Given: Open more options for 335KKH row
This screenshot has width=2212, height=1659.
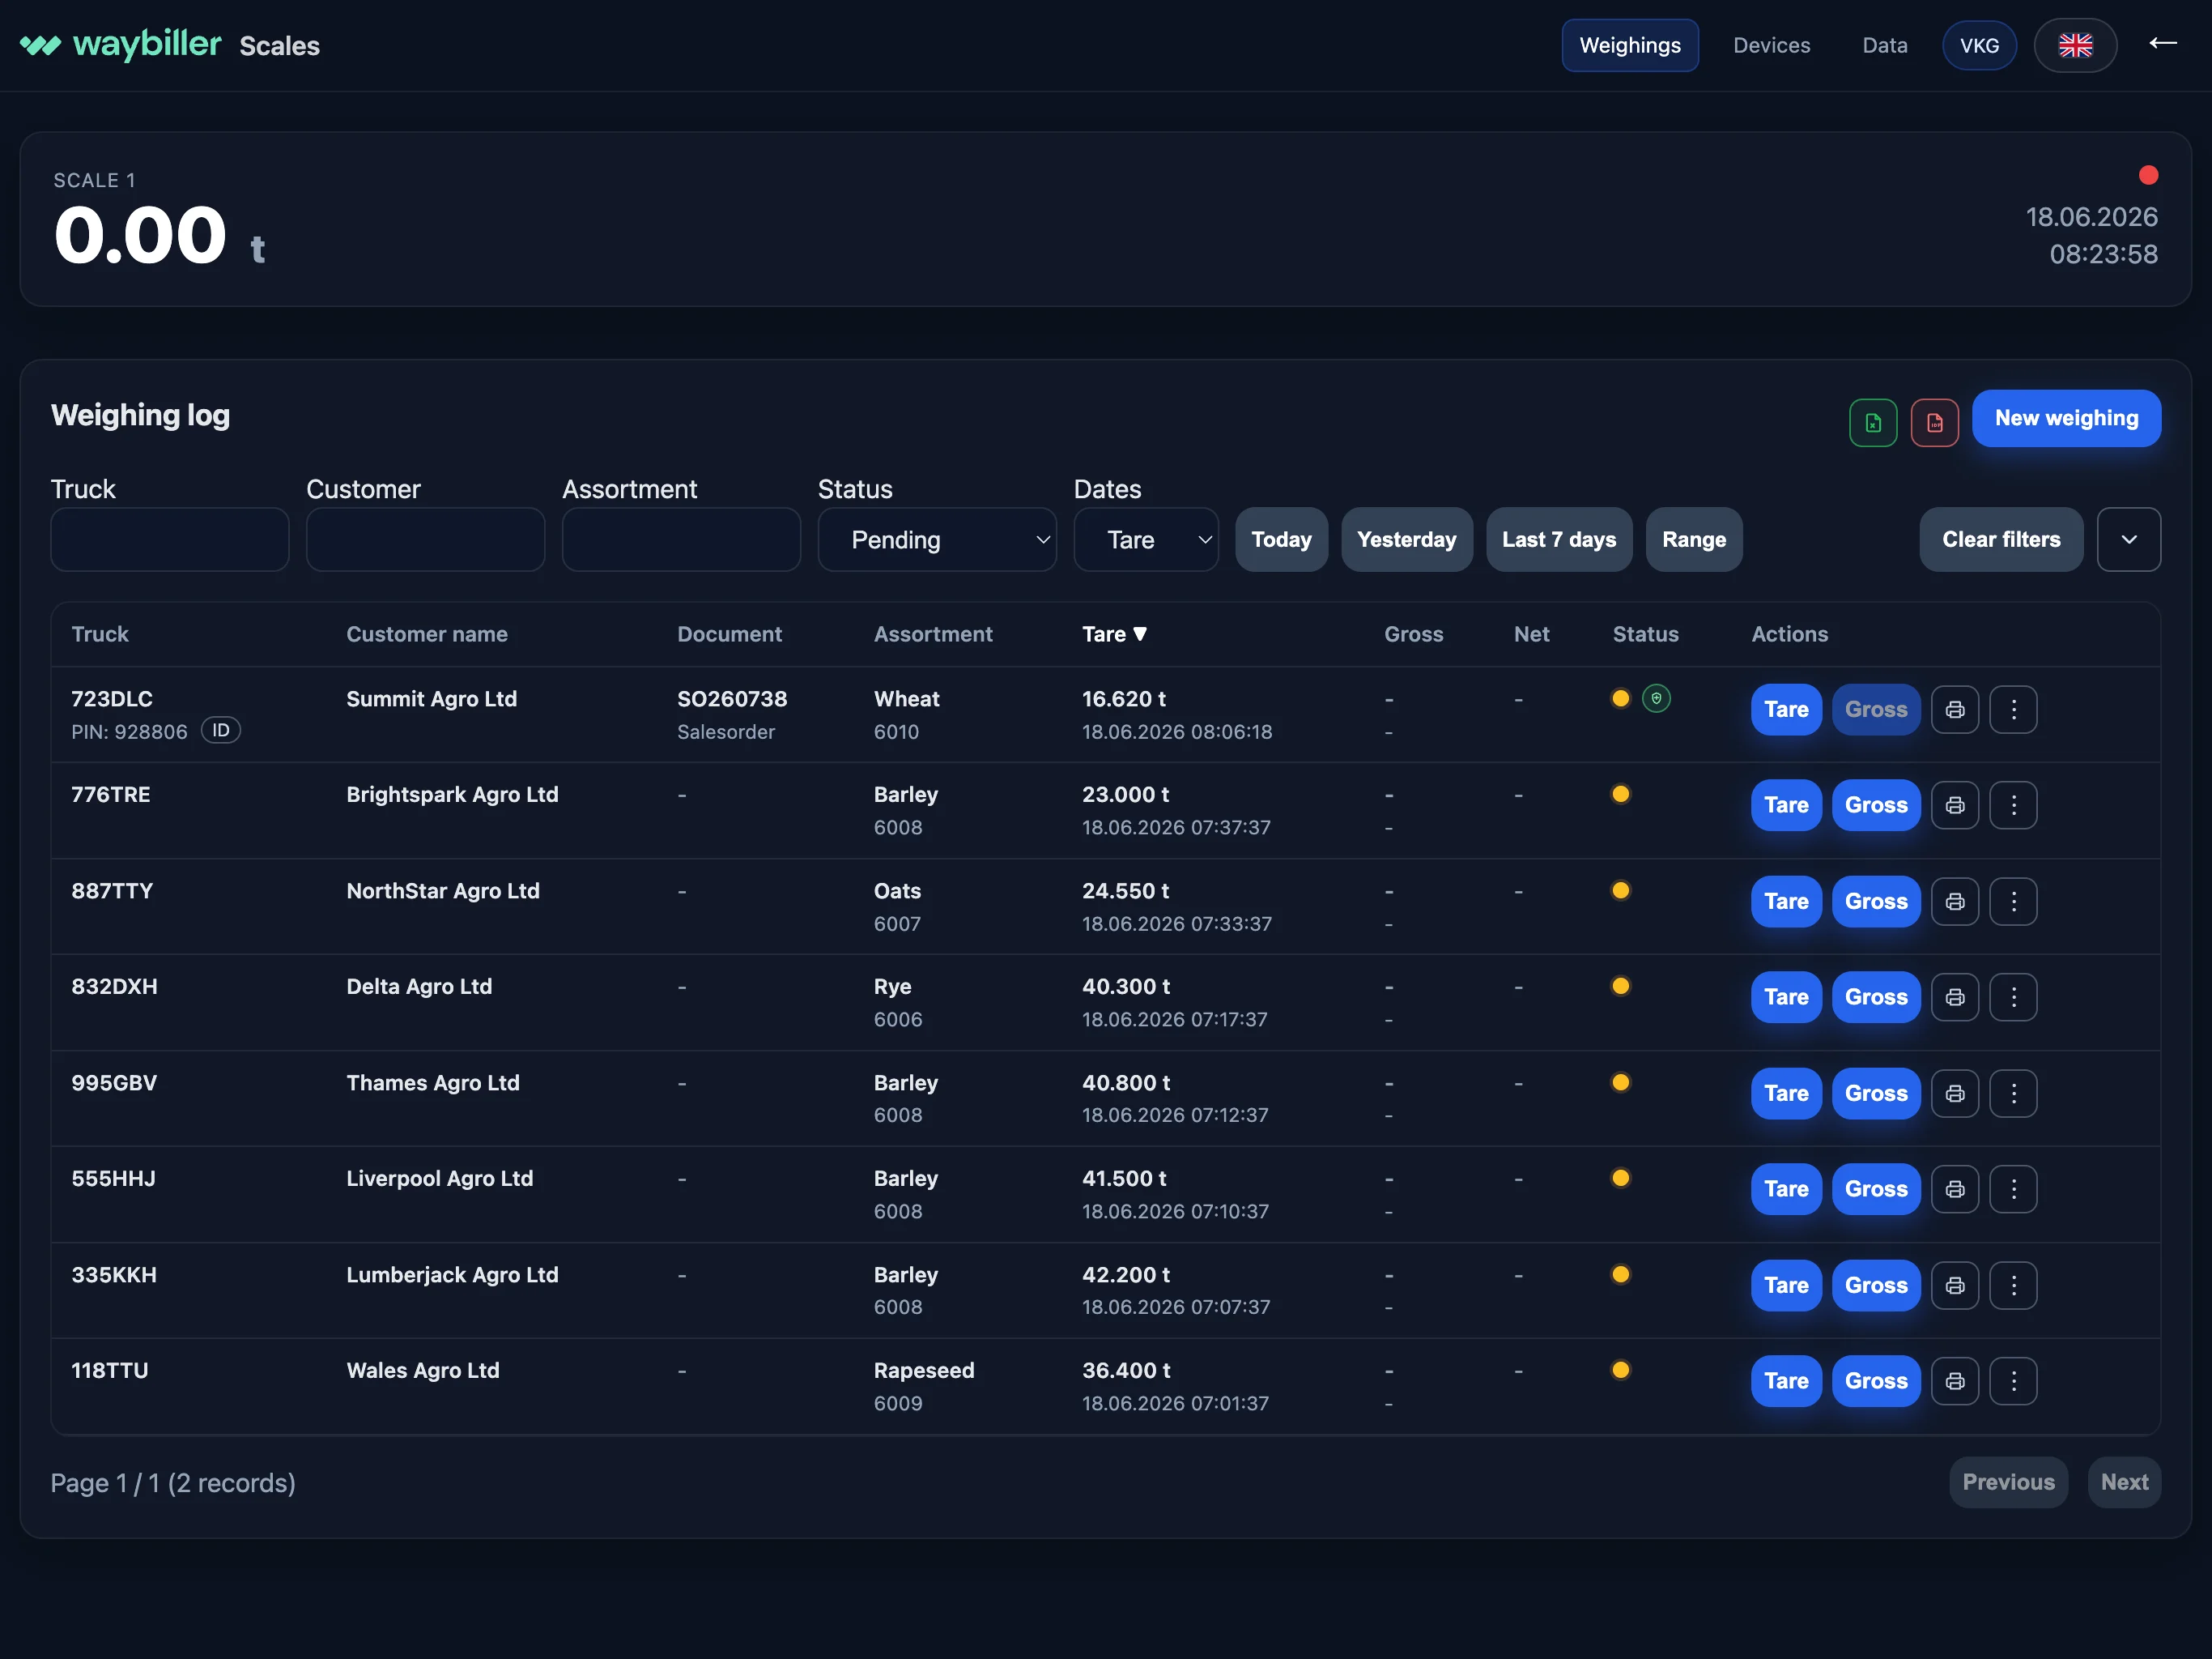Looking at the screenshot, I should point(2013,1286).
